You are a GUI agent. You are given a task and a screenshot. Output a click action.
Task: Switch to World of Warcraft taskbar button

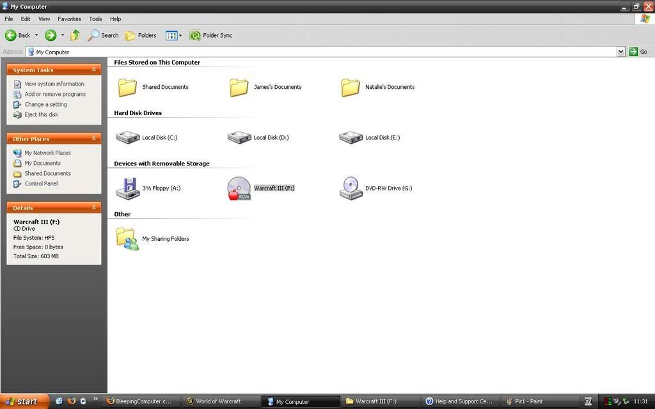click(221, 401)
